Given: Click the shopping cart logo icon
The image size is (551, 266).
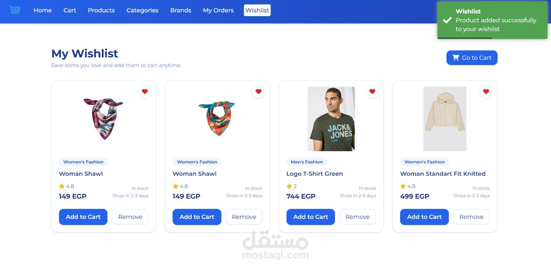Looking at the screenshot, I should coord(14,10).
